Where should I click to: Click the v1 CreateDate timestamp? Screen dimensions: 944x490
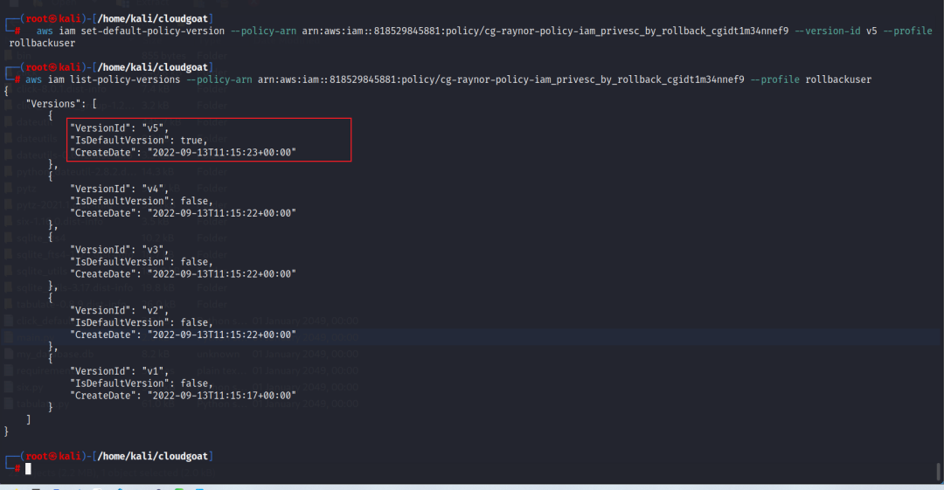pyautogui.click(x=222, y=396)
